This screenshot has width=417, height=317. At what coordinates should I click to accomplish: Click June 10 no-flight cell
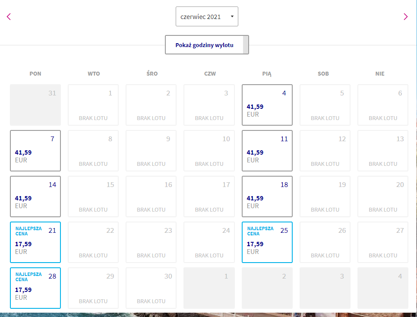(x=209, y=151)
